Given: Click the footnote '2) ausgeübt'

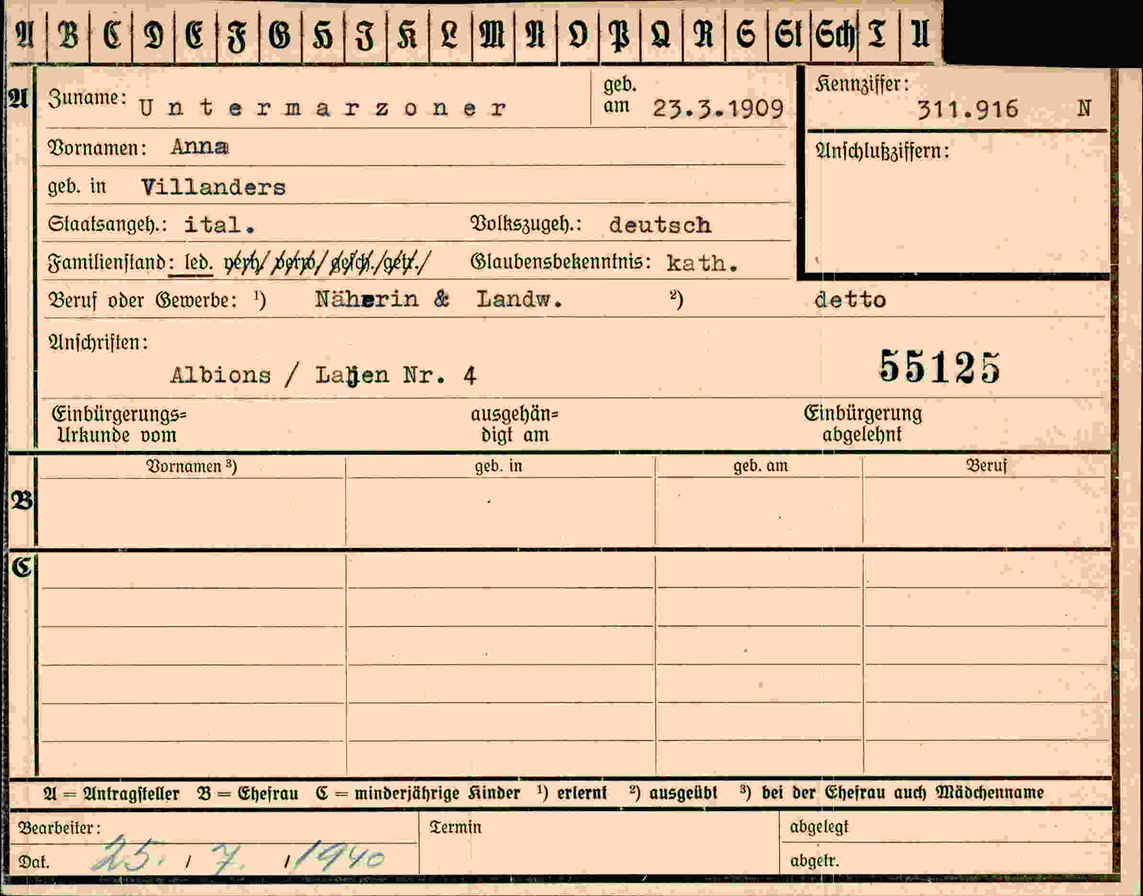Looking at the screenshot, I should (x=674, y=793).
